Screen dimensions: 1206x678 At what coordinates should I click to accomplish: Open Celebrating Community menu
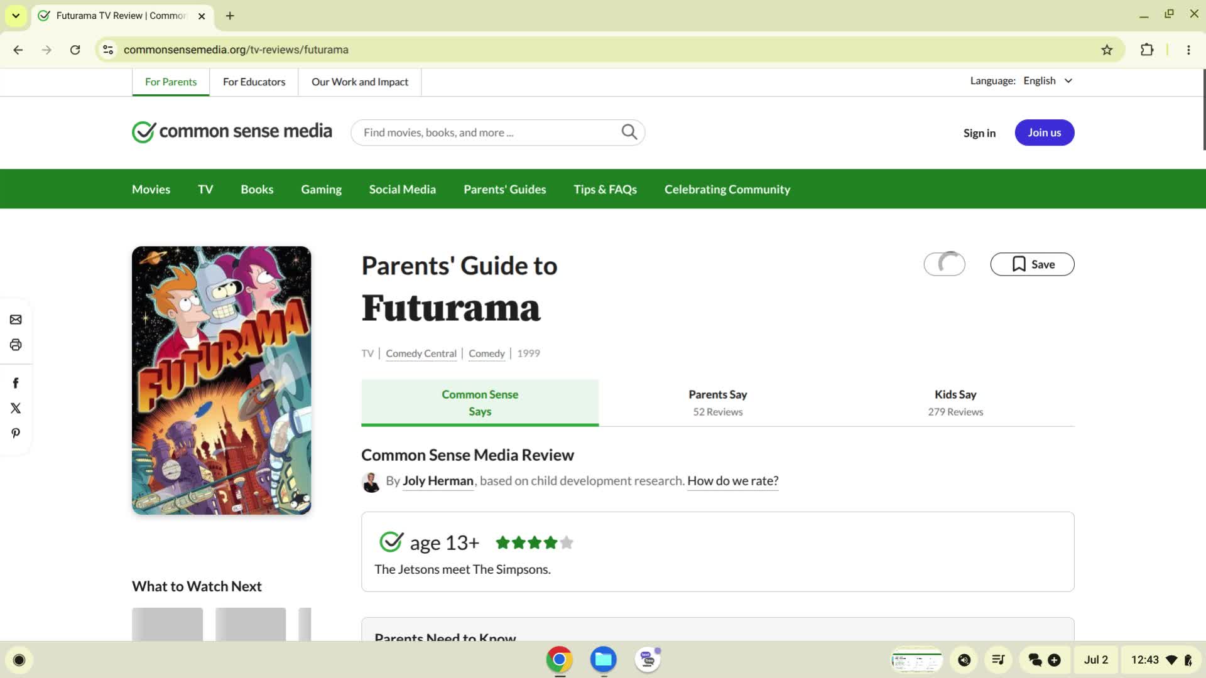[727, 189]
